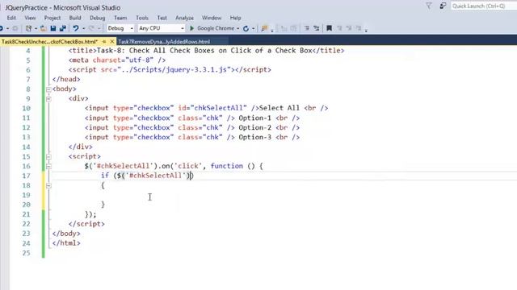Click 'chkSelectAll' id on line 10
Viewport: 517px width, 290px height.
219,108
